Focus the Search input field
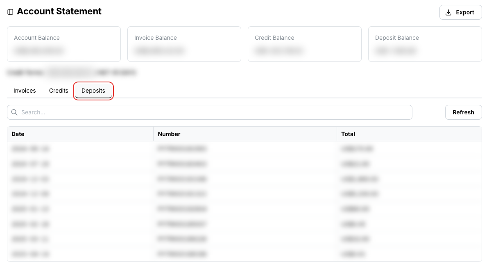489x275 pixels. tap(210, 112)
